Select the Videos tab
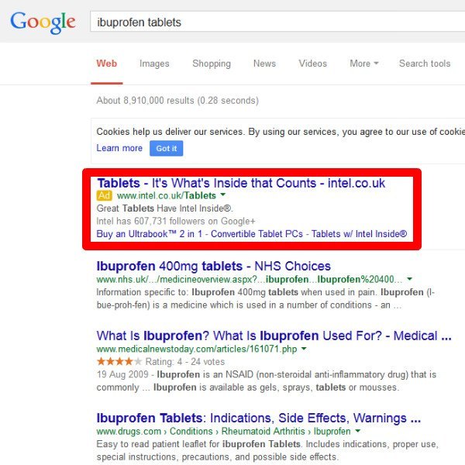Image resolution: width=465 pixels, height=465 pixels. click(313, 64)
